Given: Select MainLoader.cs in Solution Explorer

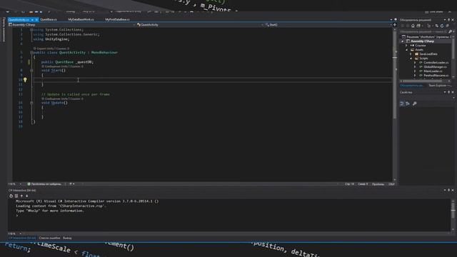Looking at the screenshot, I should (433, 71).
